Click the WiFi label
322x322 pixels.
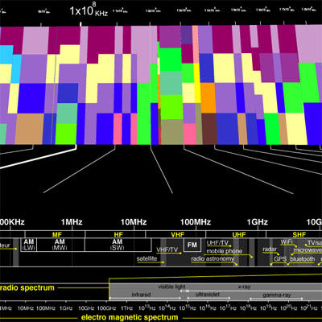point(287,242)
